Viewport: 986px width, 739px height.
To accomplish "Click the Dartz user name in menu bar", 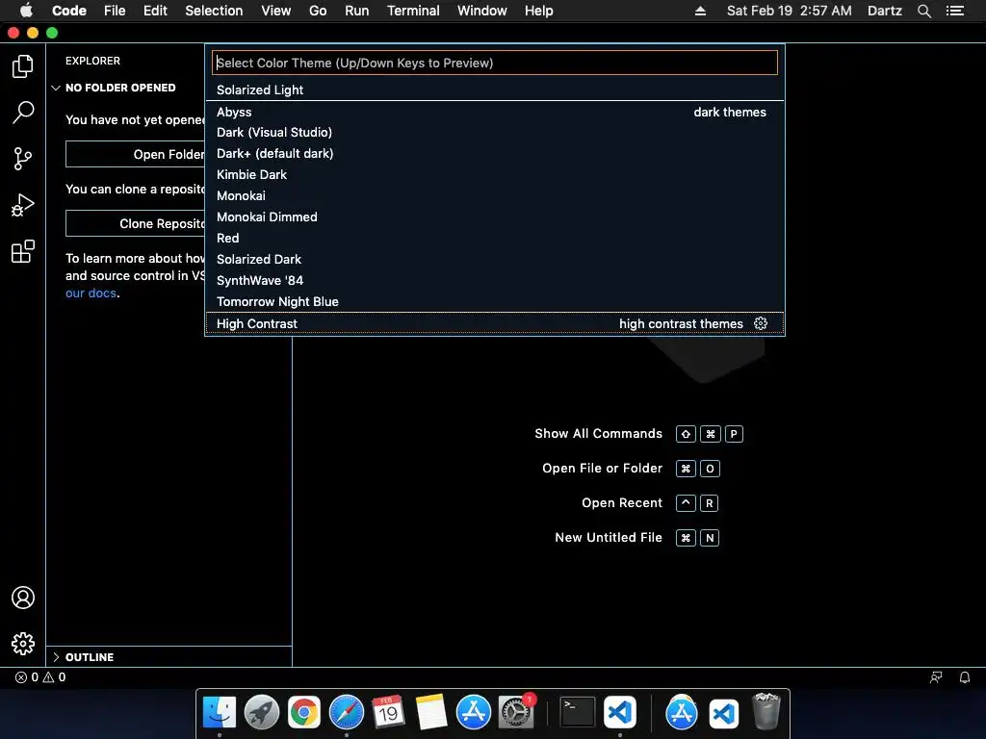I will [x=884, y=11].
